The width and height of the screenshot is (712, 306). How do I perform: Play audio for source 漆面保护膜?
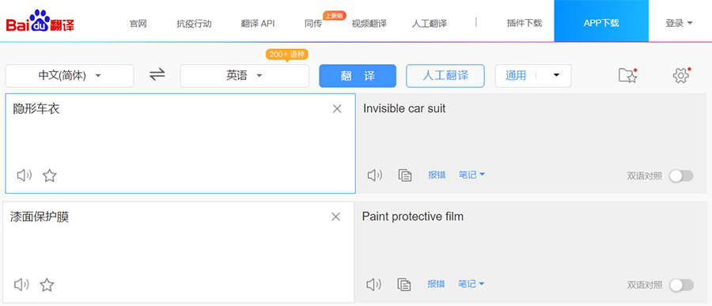point(21,285)
